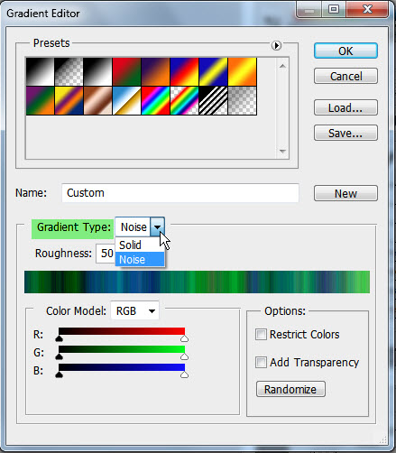Pick the neutral density transparent preset

(243, 101)
